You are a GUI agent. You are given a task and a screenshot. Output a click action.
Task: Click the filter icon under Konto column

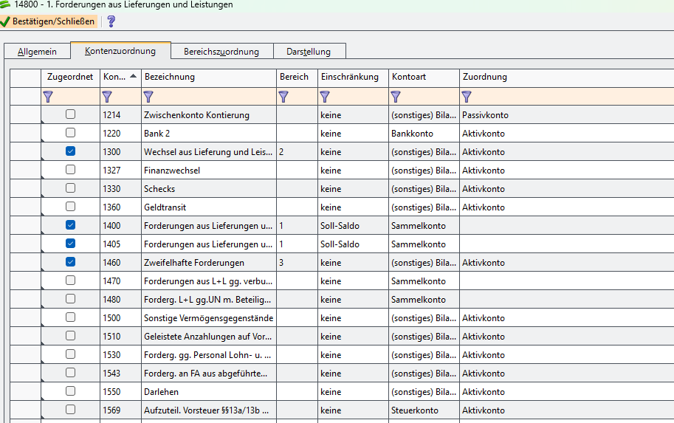(x=107, y=96)
